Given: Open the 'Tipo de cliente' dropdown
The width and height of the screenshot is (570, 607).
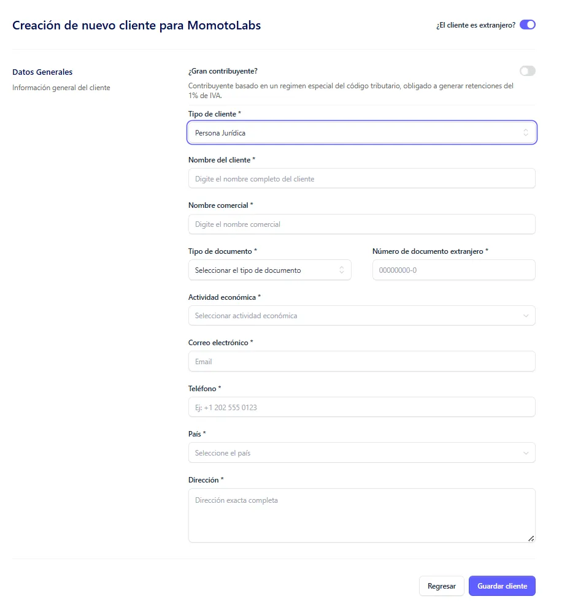Looking at the screenshot, I should [361, 132].
